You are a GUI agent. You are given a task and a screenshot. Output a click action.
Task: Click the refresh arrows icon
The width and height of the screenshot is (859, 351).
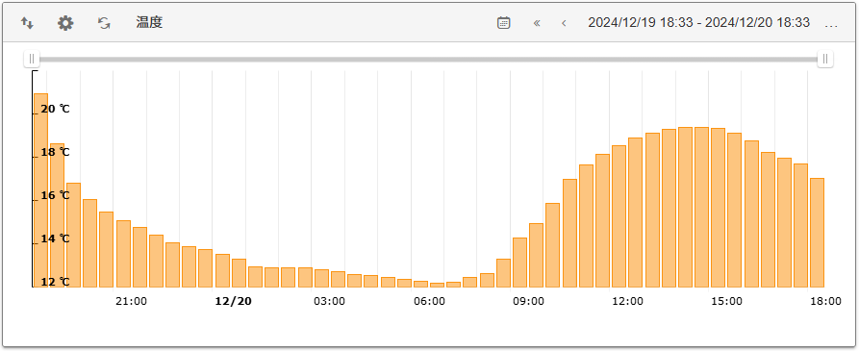pos(104,23)
